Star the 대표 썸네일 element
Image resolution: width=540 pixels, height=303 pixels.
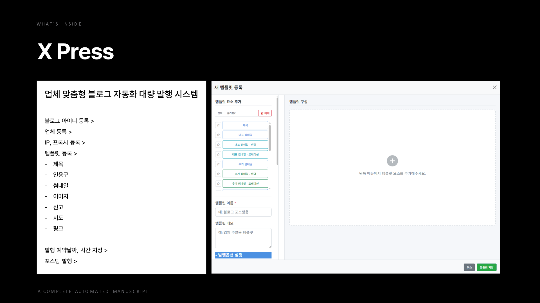click(218, 135)
